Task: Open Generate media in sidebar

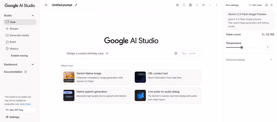Action: (x=20, y=35)
